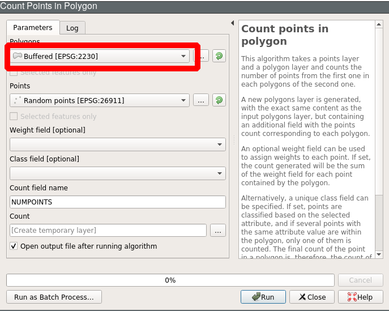Open the browse button for Polygons layer
Screen dimensions: 389x311
point(202,56)
